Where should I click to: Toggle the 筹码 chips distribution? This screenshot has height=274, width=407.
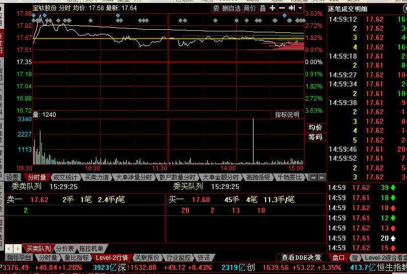click(x=315, y=137)
